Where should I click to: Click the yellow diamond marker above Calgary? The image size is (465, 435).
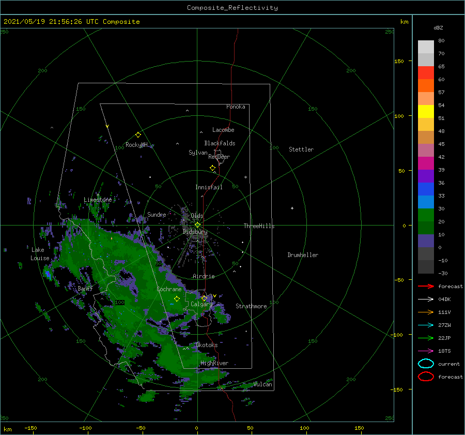204,298
